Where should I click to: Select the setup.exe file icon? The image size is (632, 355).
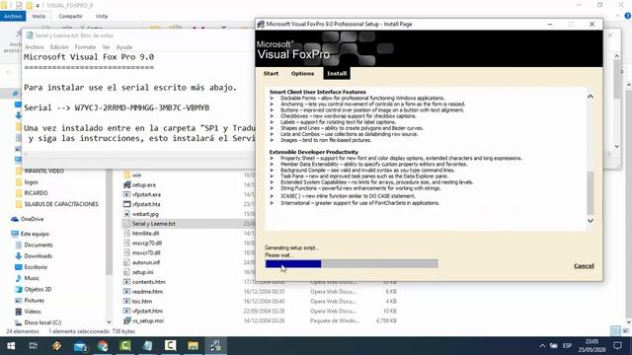point(127,184)
